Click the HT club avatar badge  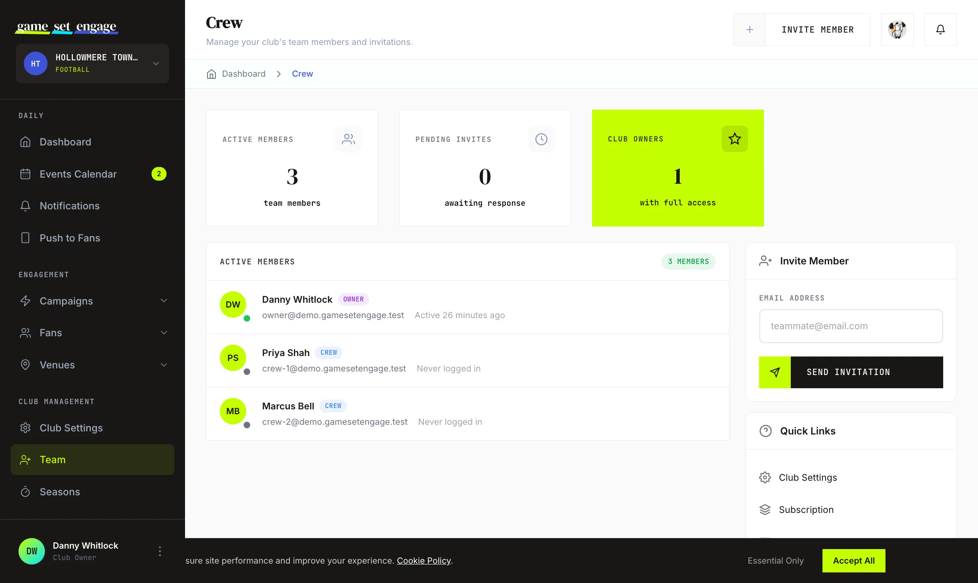[36, 63]
